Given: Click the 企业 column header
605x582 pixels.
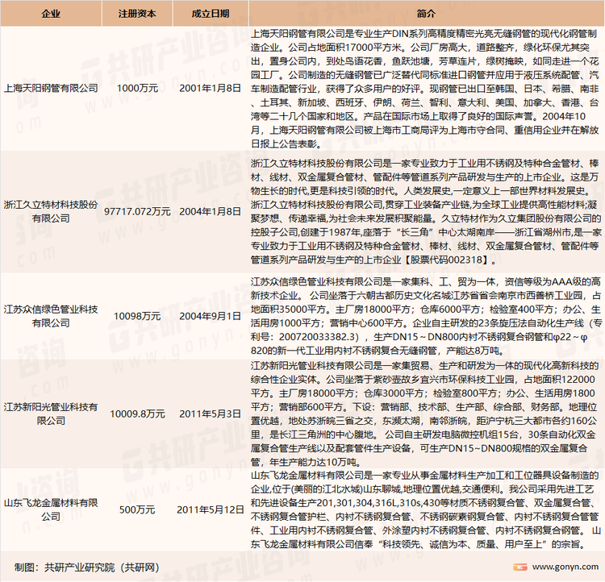Looking at the screenshot, I should point(51,14).
